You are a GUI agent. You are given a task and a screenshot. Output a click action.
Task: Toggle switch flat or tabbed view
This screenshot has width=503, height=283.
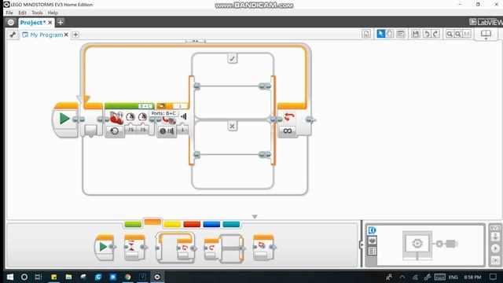click(162, 106)
